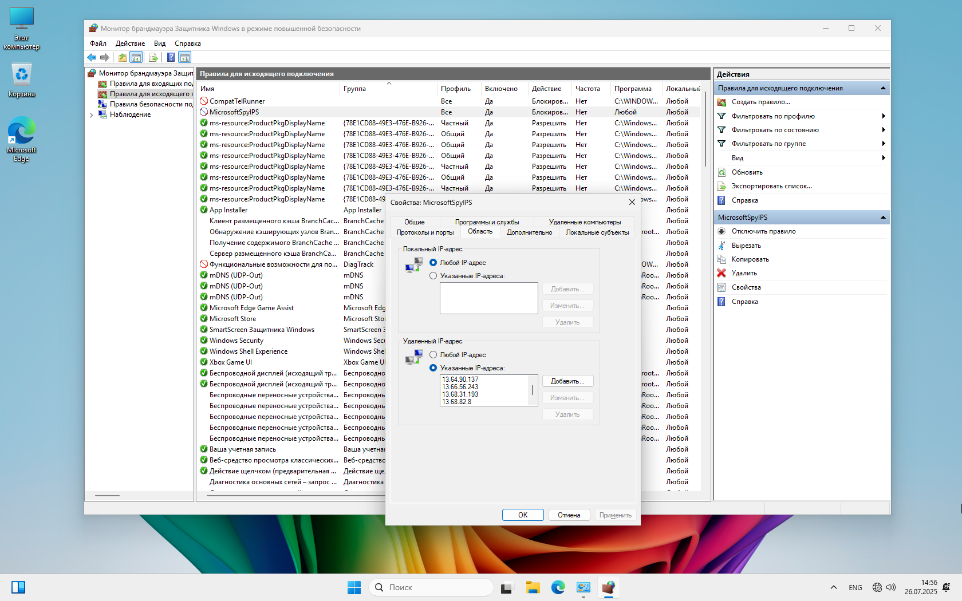This screenshot has height=601, width=962.
Task: Click Отключить правило action
Action: click(763, 231)
